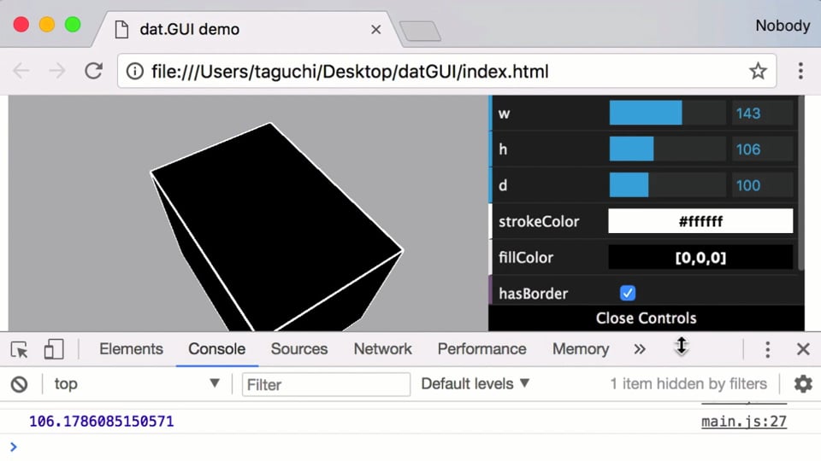Toggle the device toolbar icon
The width and height of the screenshot is (821, 461).
point(54,349)
